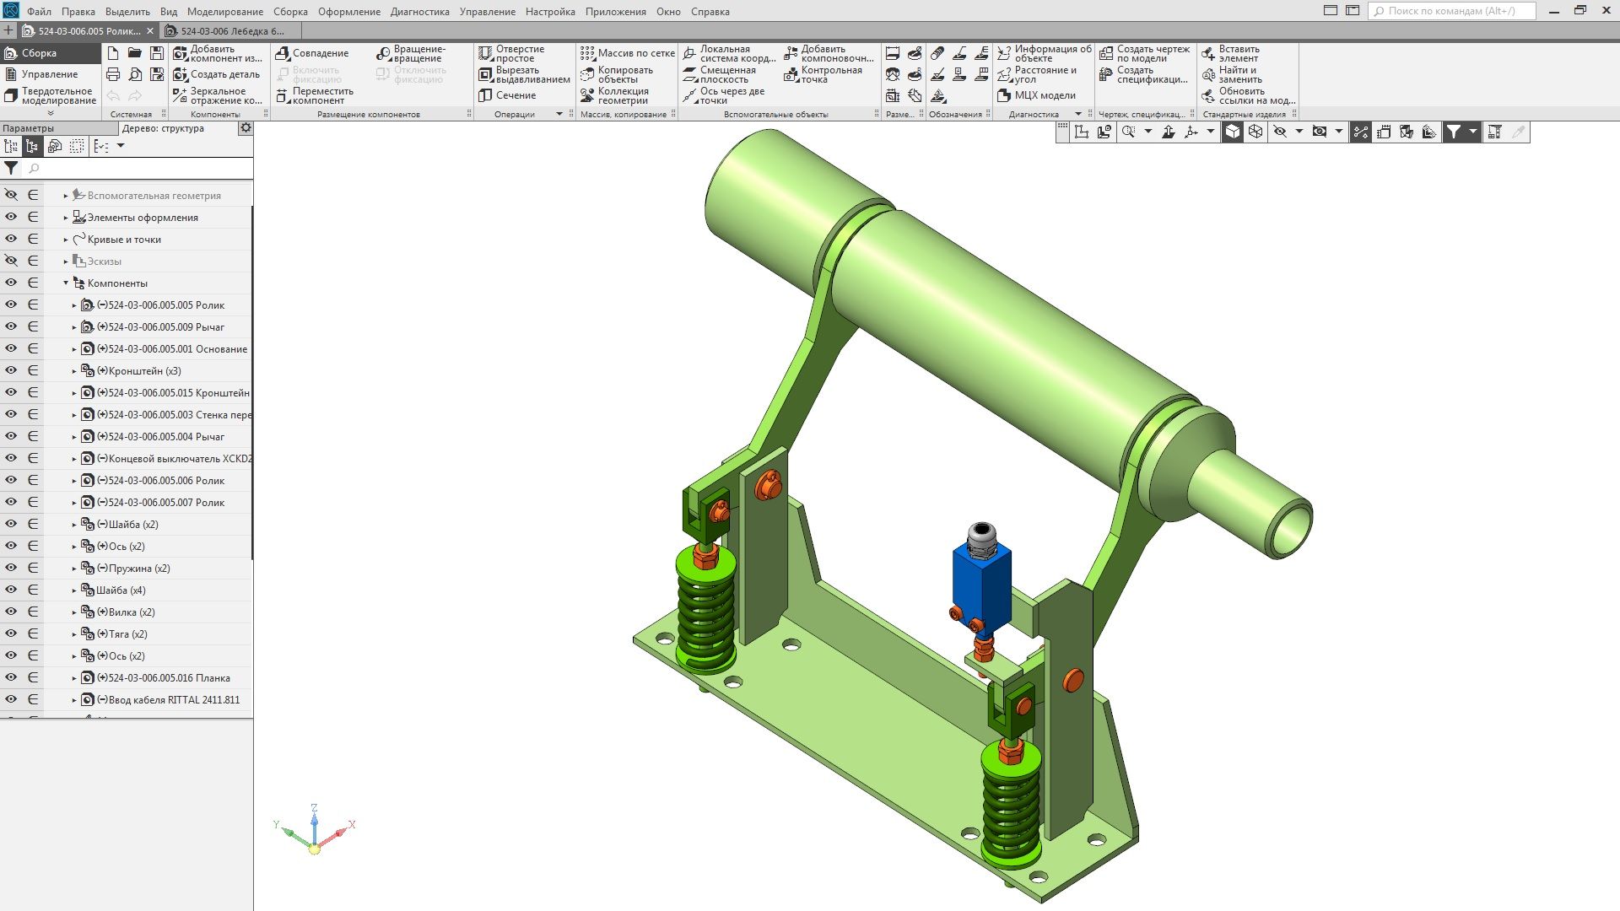This screenshot has height=911, width=1620.
Task: Click the Print preview icon
Action: pyautogui.click(x=135, y=74)
